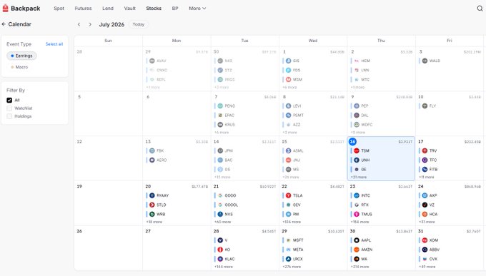Open the Stocks tab
Viewport: 486px width, 276px height.
[154, 9]
